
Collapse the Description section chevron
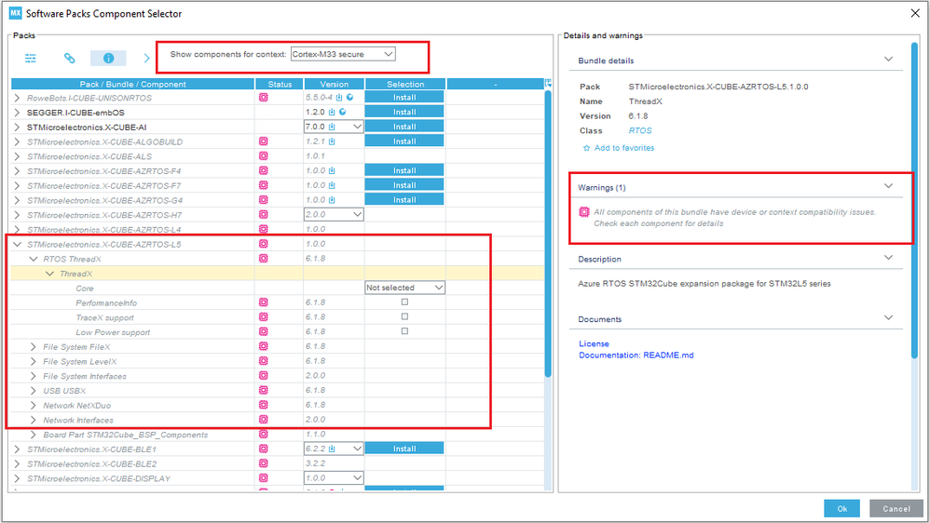click(x=888, y=258)
